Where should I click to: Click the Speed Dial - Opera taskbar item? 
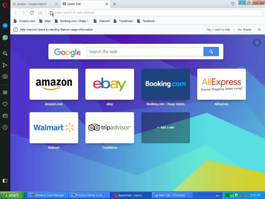[130, 195]
